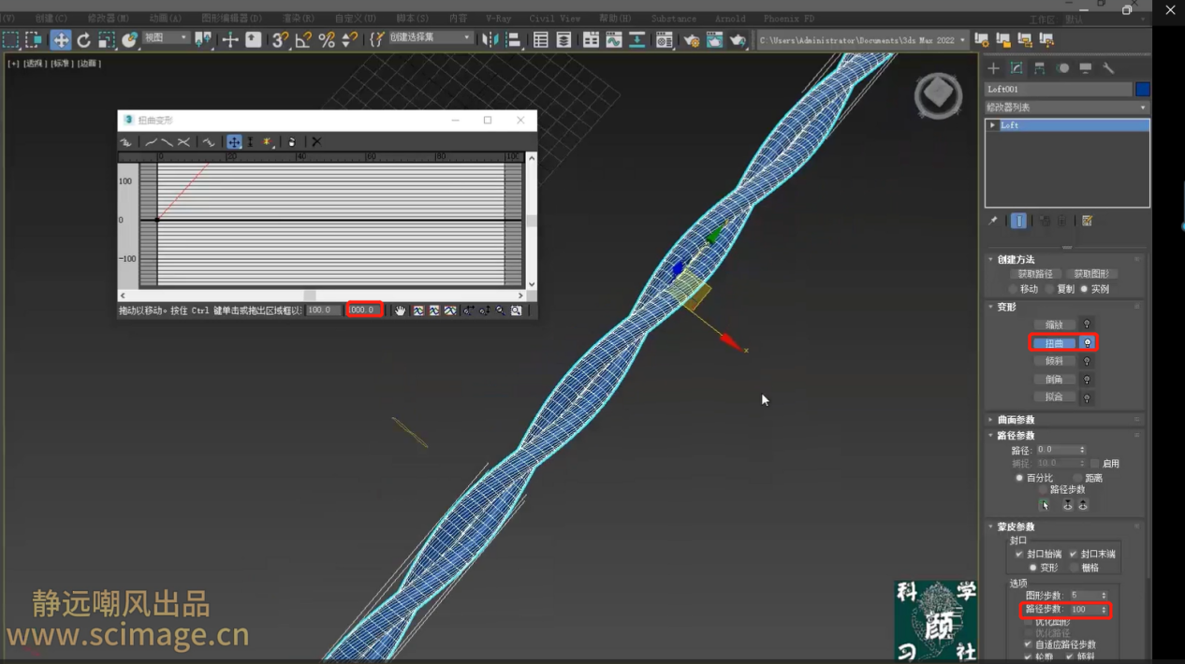
Task: Click the Loft001 object color swatch
Action: click(x=1142, y=89)
